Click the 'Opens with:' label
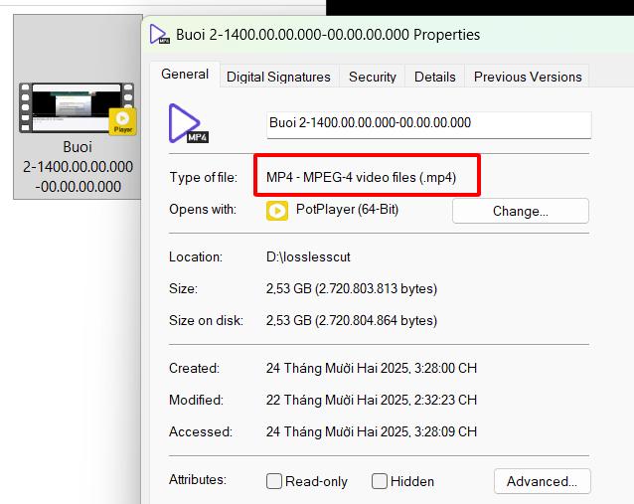634x504 pixels. pos(203,210)
